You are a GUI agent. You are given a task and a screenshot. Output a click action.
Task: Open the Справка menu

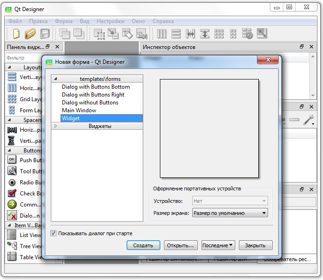coord(163,21)
